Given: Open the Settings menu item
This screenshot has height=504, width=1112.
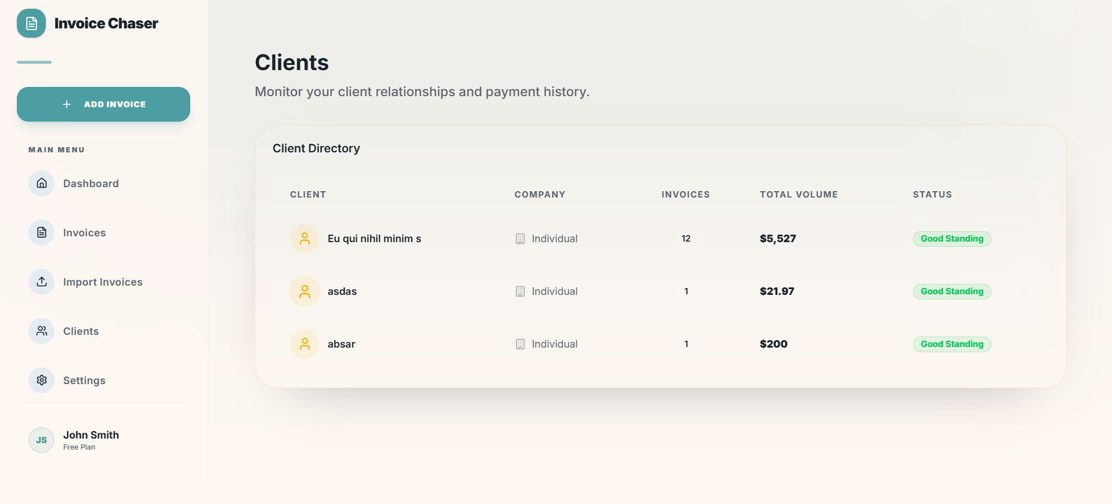Looking at the screenshot, I should pos(84,381).
